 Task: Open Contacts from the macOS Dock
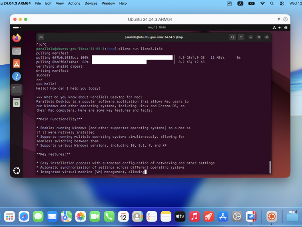[138, 216]
